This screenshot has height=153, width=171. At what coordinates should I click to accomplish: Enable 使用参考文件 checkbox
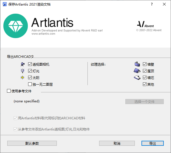click(x=9, y=91)
